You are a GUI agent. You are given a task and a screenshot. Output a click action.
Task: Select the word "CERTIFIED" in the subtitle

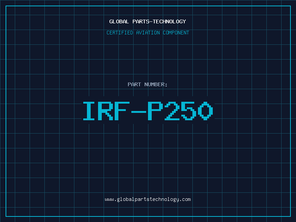pyautogui.click(x=120, y=33)
